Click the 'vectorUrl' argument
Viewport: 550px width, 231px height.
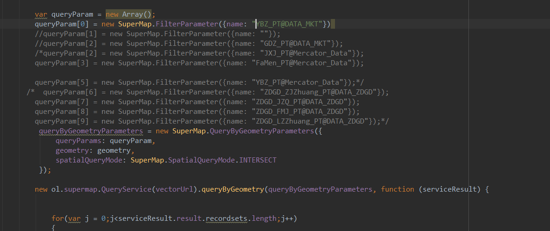[174, 189]
